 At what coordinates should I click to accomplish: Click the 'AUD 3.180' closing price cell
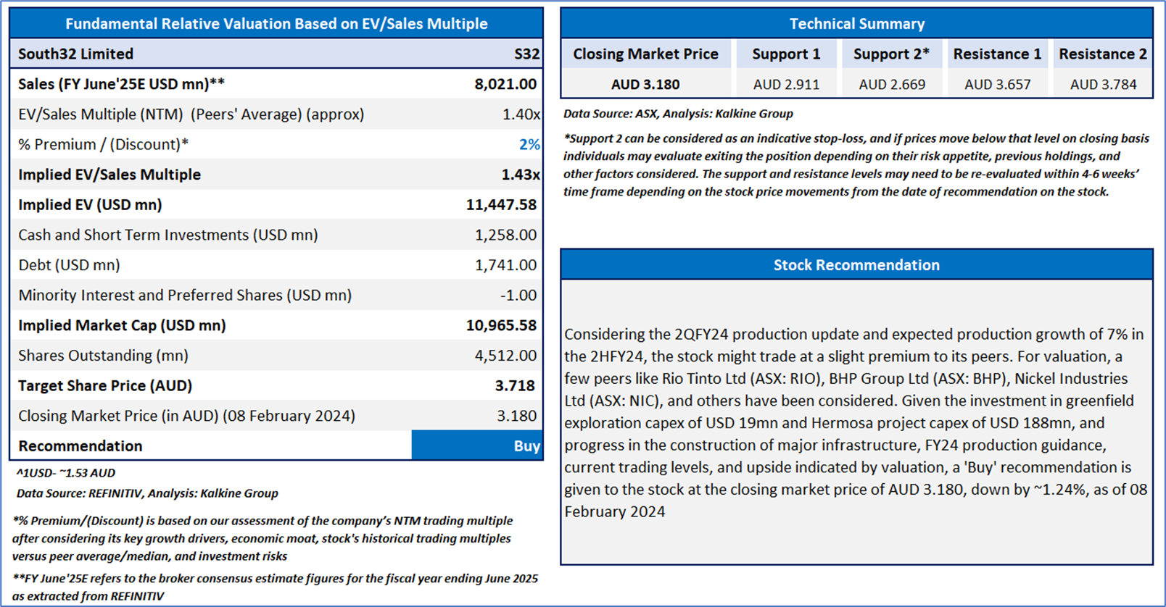[645, 84]
